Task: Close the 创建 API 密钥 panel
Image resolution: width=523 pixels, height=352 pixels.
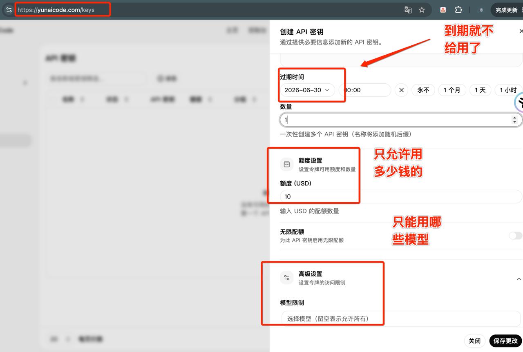Action: point(521,31)
